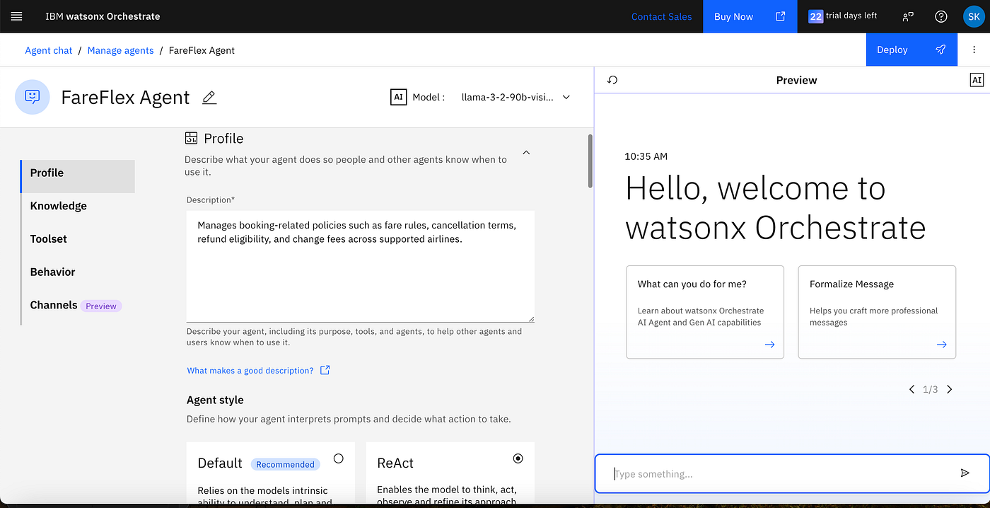The height and width of the screenshot is (508, 990).
Task: Click the FareFlex agent chat avatar icon
Action: coord(33,97)
